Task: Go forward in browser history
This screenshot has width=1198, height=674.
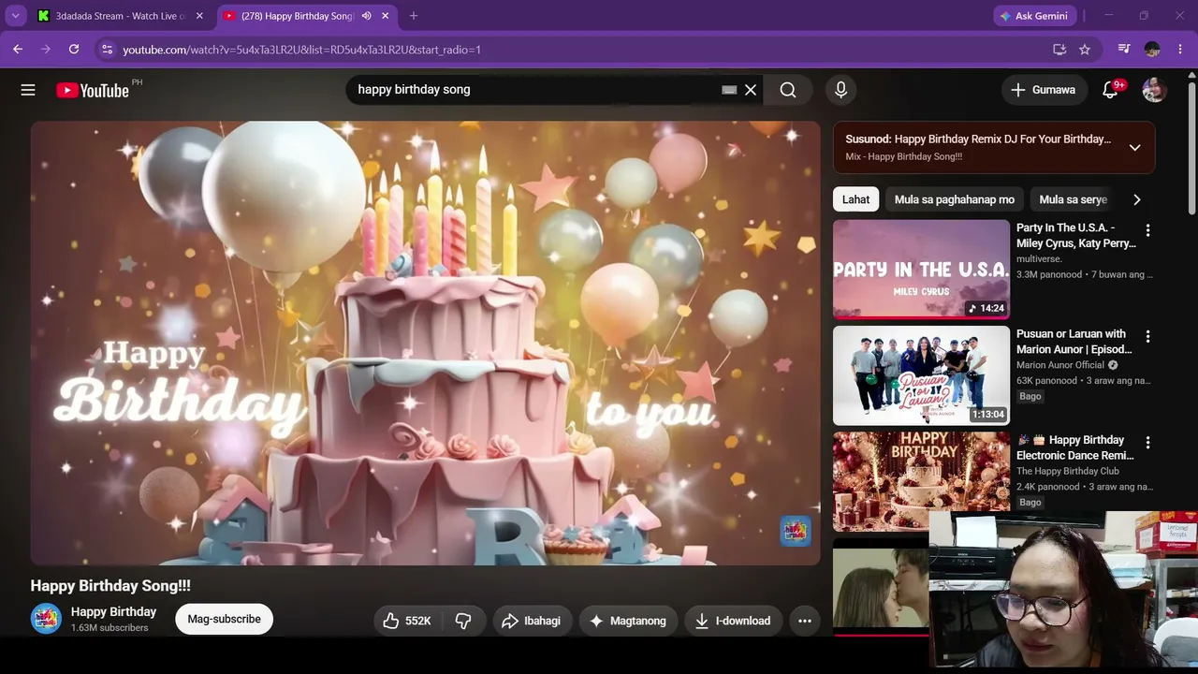Action: click(x=46, y=50)
